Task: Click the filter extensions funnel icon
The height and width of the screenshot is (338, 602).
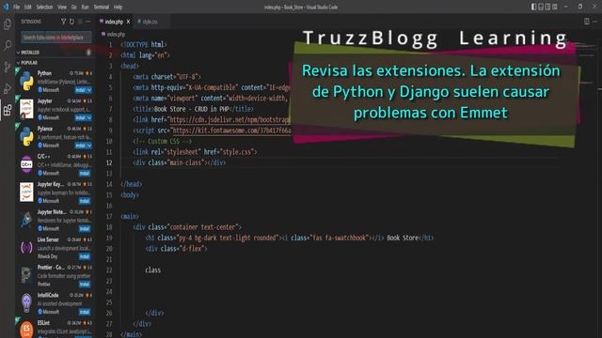Action: point(63,22)
